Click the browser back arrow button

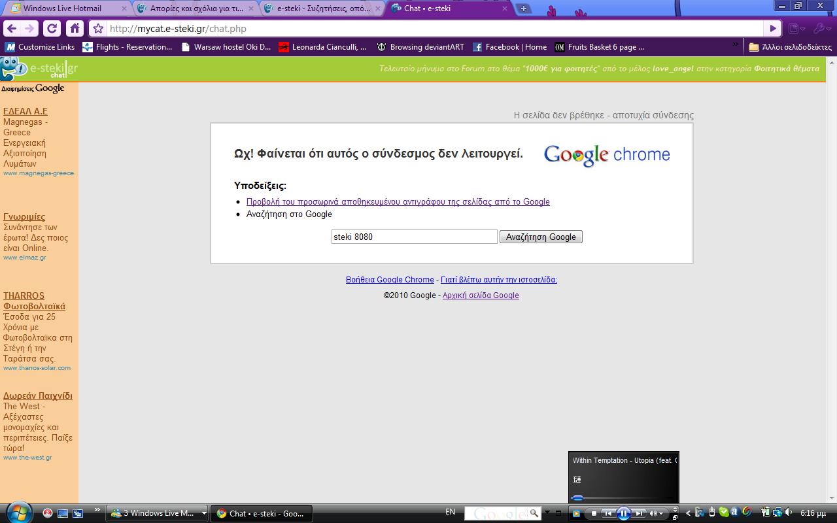pyautogui.click(x=12, y=28)
